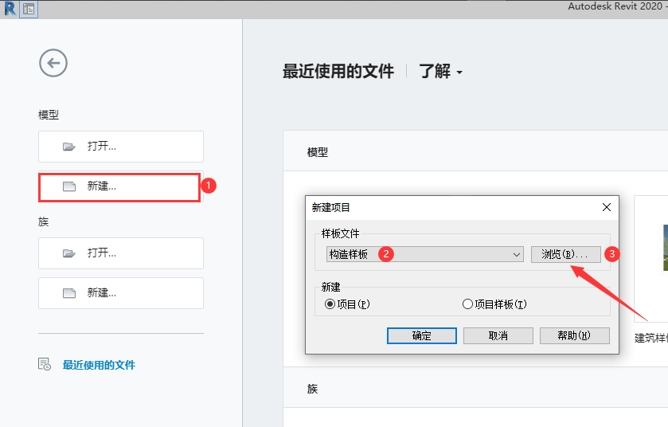Open the 最近使用的文件 link in the sidebar

pos(99,365)
